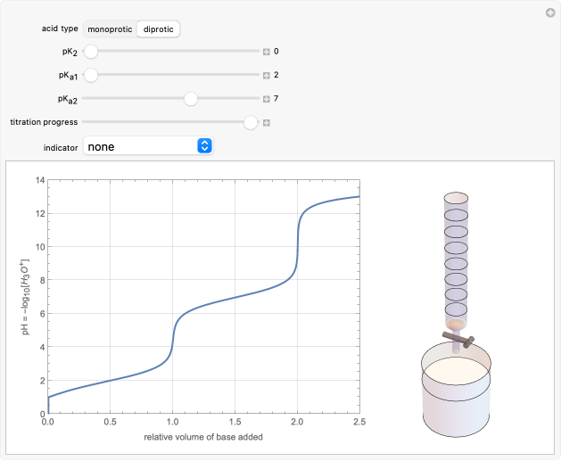Screen dimensions: 561x461
Task: Click the indicator dropdown arrow button
Action: (x=204, y=146)
